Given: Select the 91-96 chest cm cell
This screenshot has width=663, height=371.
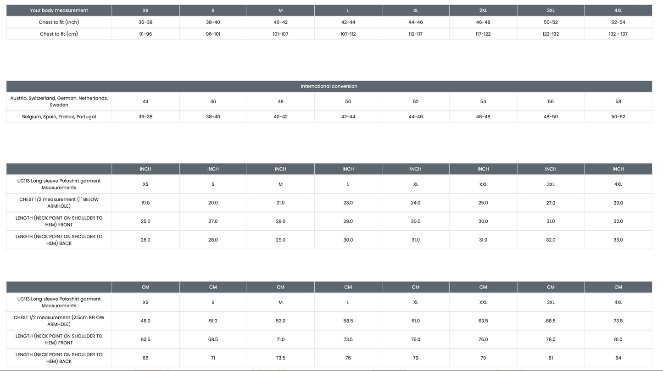Looking at the screenshot, I should point(145,34).
